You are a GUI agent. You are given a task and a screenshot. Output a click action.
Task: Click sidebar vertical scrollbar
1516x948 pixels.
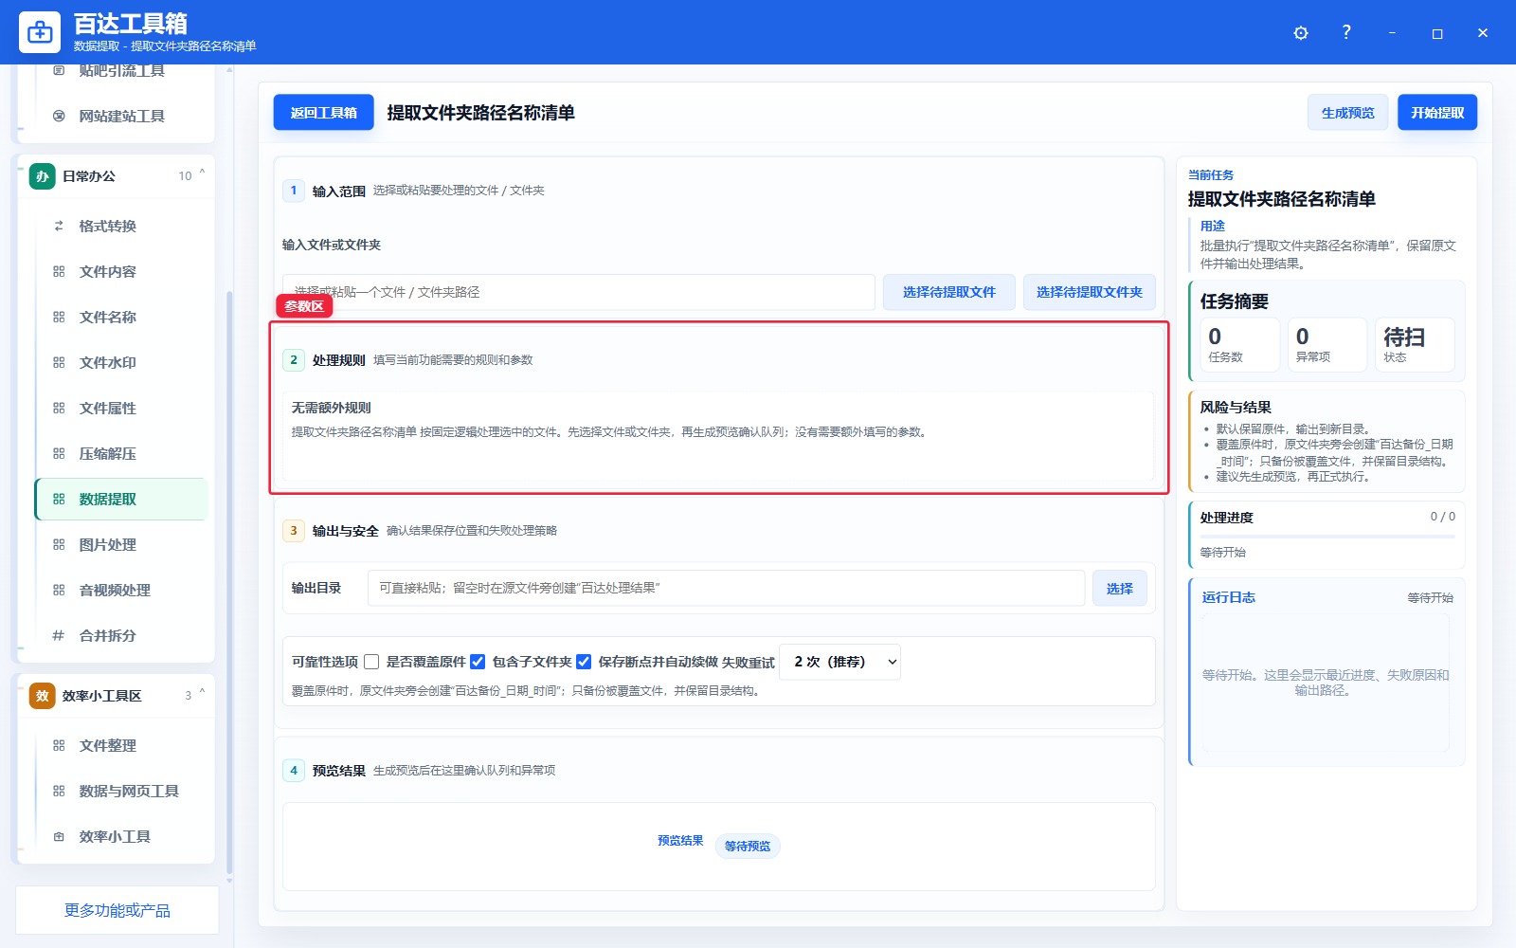pyautogui.click(x=229, y=583)
